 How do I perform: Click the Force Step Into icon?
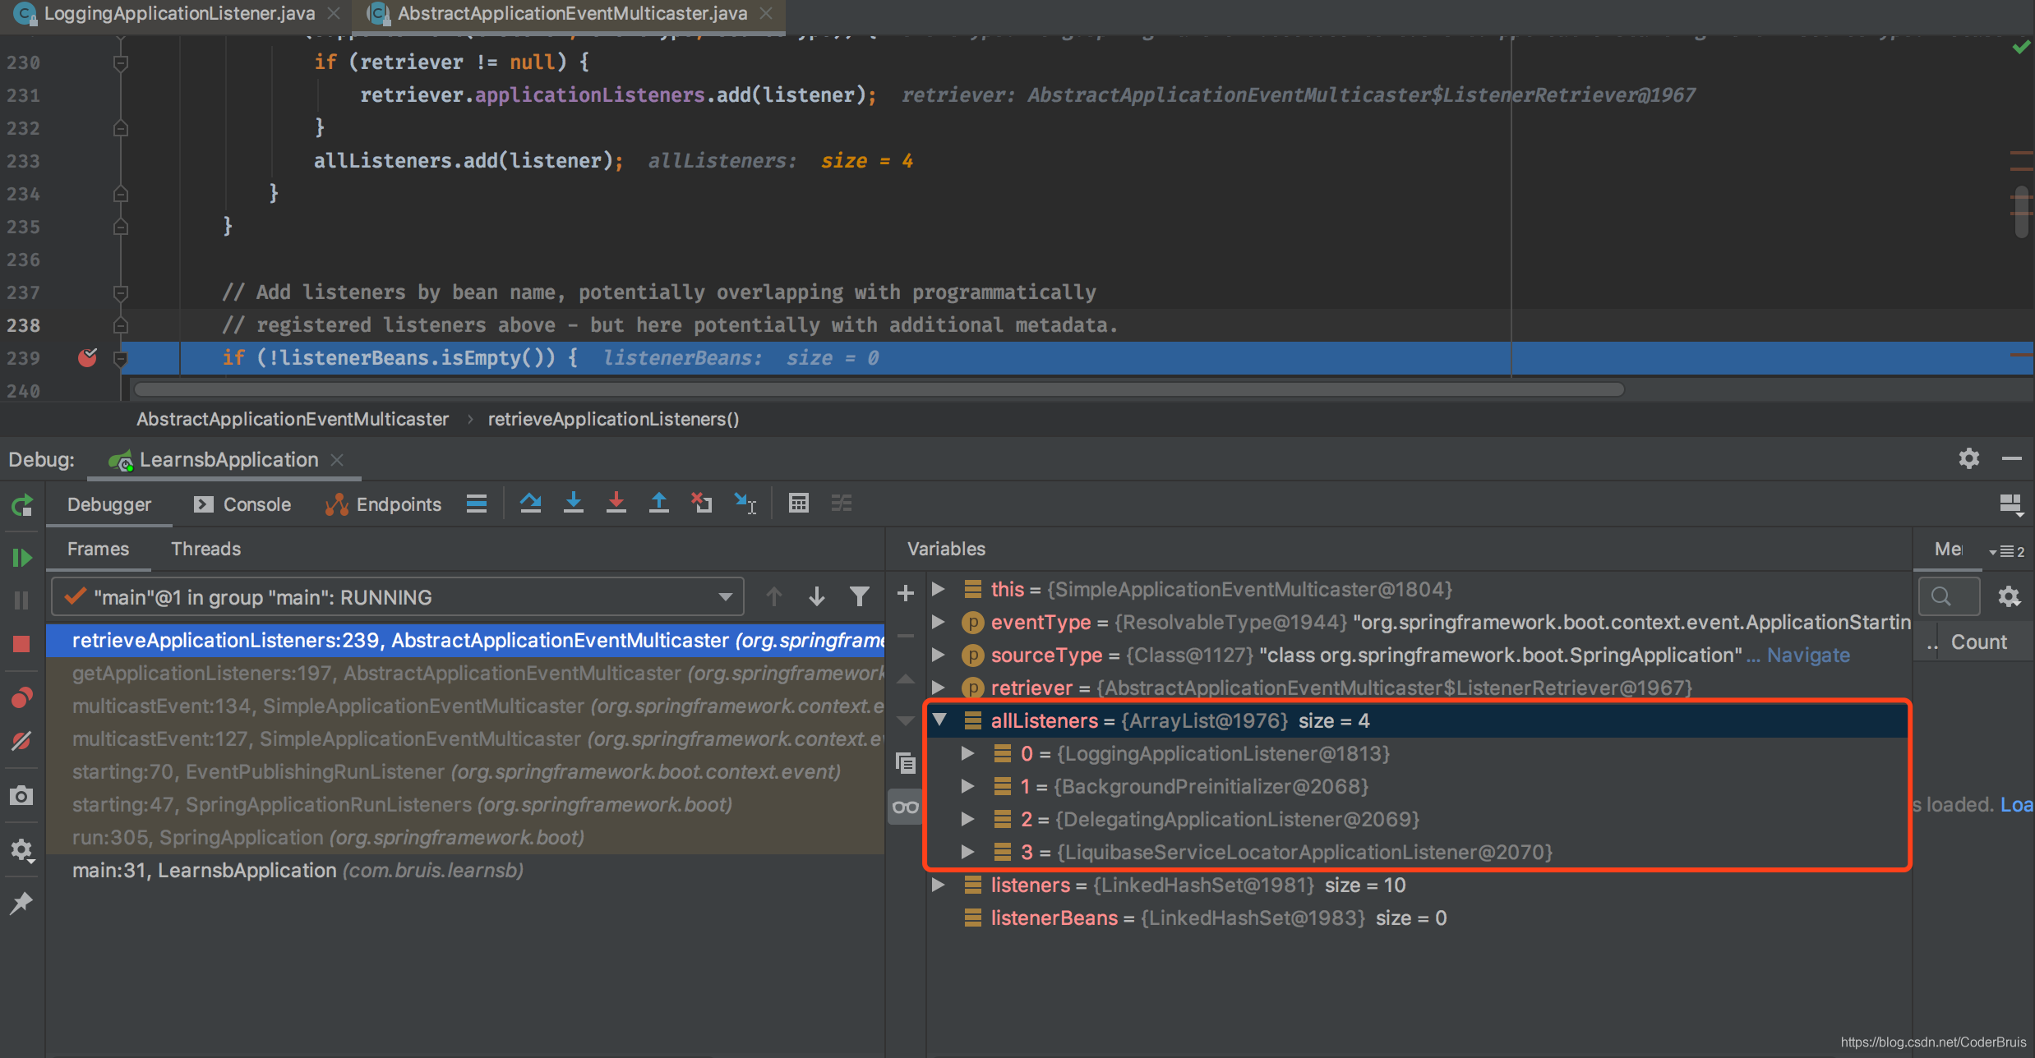616,503
